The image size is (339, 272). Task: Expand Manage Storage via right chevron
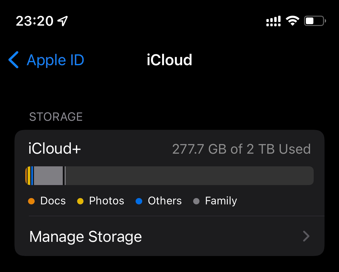click(x=306, y=236)
